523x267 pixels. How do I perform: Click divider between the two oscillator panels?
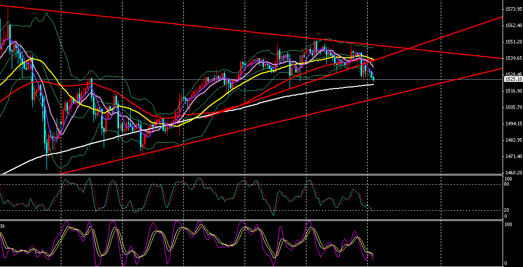point(255,220)
